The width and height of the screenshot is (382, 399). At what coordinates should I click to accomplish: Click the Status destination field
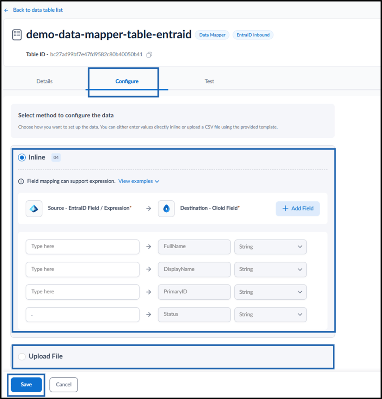(194, 314)
